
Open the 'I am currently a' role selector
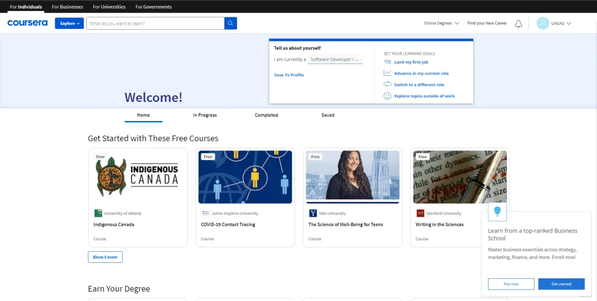(335, 59)
